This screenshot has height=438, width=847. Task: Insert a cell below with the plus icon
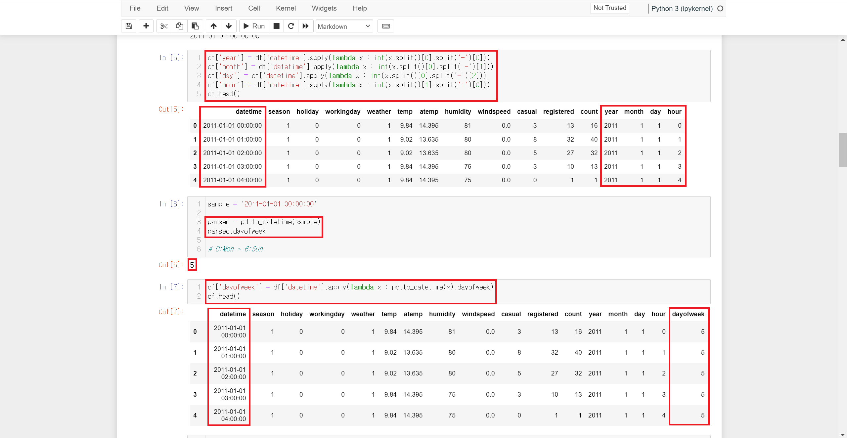(146, 26)
